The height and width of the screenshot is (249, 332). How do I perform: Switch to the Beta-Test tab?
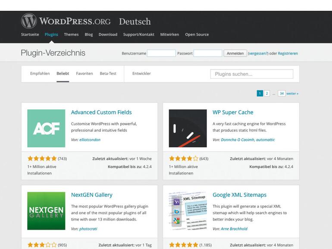click(x=108, y=73)
